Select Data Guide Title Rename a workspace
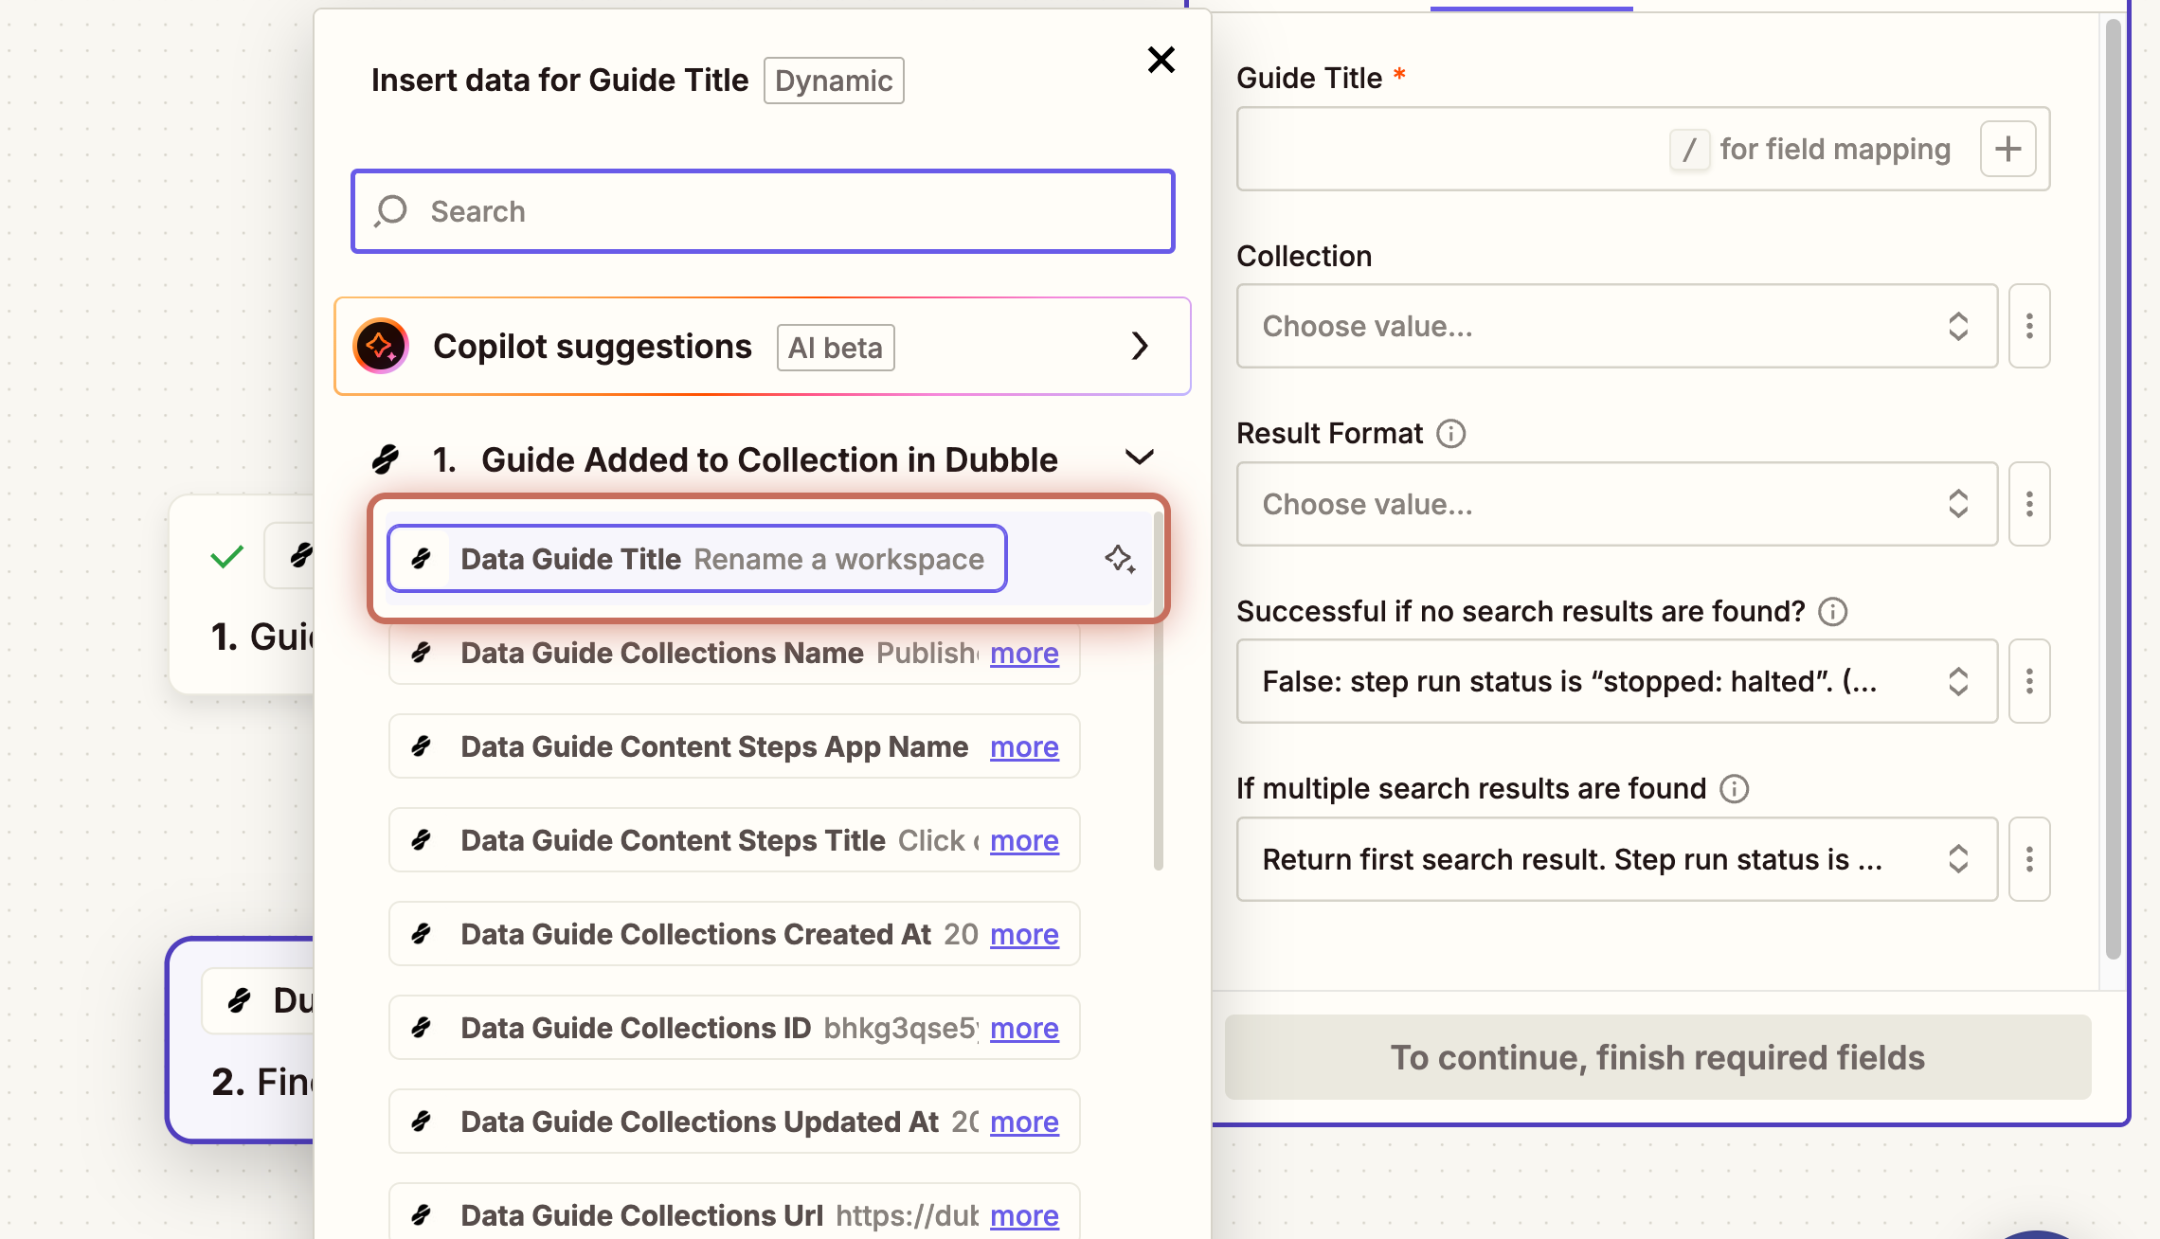 (x=697, y=559)
